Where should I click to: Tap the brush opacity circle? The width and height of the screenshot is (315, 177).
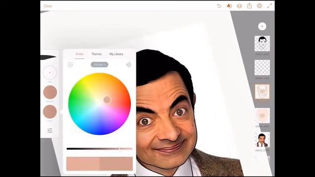tap(50, 92)
